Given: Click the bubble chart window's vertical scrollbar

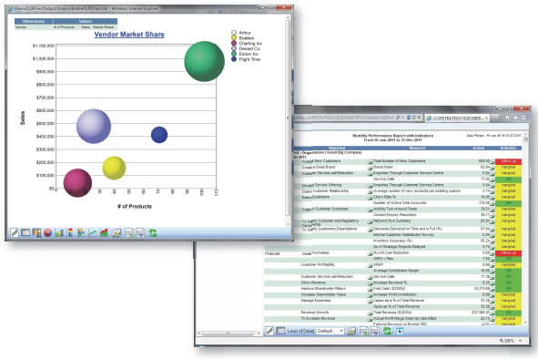Looking at the screenshot, I should 288,120.
